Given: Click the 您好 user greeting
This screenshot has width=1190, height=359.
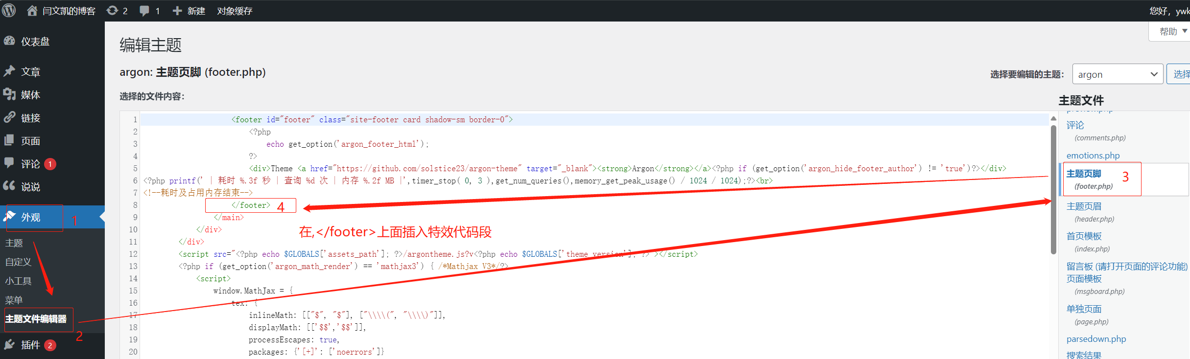Looking at the screenshot, I should point(1169,11).
